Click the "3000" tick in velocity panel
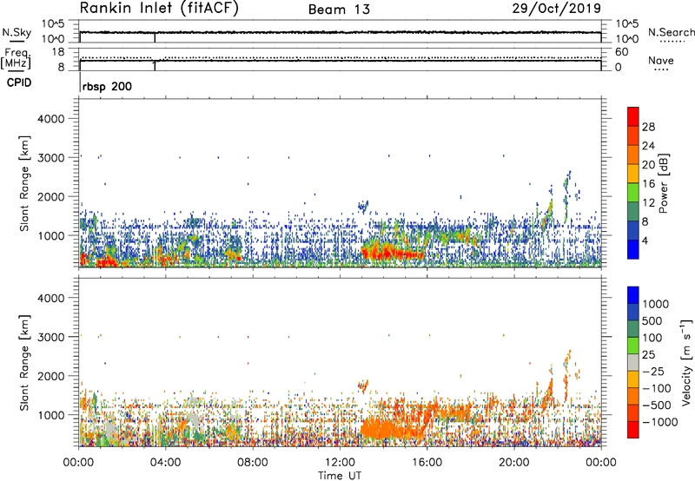 (x=50, y=337)
